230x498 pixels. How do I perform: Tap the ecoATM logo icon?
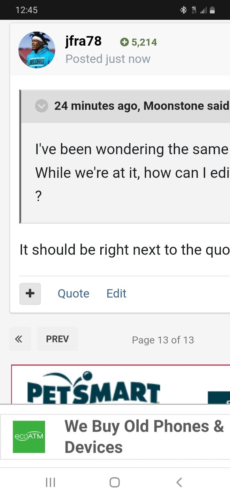[x=29, y=437]
